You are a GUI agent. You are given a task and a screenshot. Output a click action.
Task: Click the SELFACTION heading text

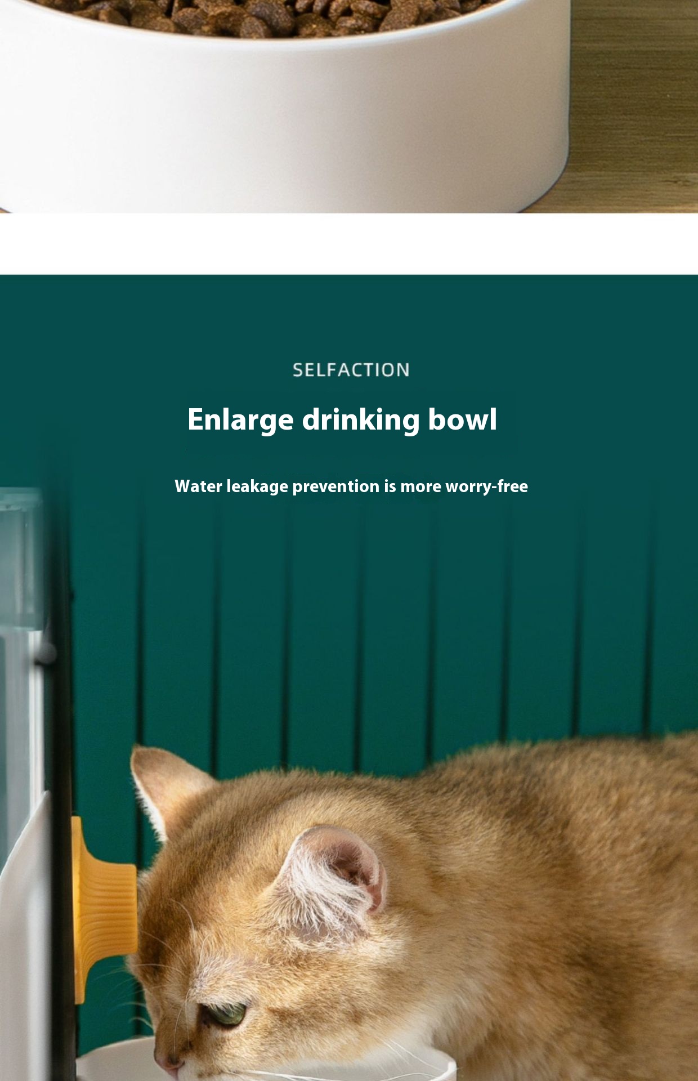tap(351, 370)
